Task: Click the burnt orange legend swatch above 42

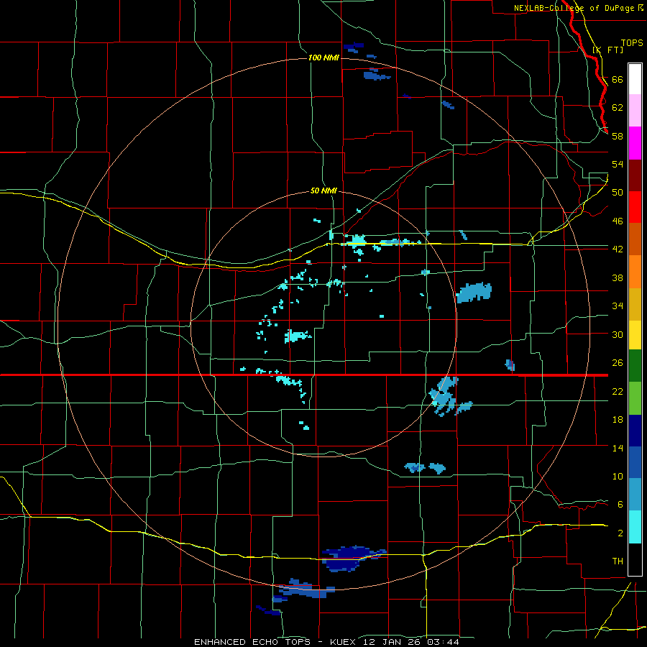Action: click(635, 239)
